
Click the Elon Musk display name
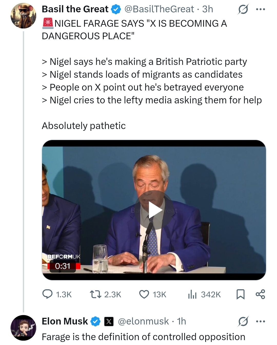65,321
